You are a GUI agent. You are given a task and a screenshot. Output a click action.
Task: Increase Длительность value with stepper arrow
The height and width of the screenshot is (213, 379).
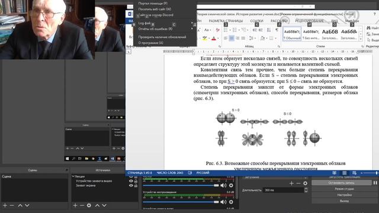[x=306, y=189]
